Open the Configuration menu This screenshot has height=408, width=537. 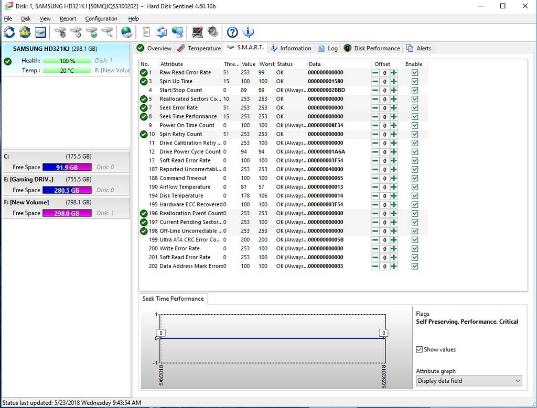click(x=101, y=19)
